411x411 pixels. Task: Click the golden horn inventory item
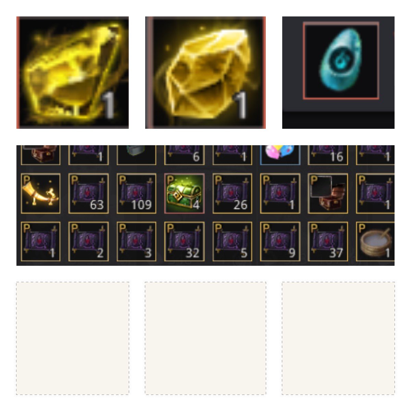click(x=41, y=194)
